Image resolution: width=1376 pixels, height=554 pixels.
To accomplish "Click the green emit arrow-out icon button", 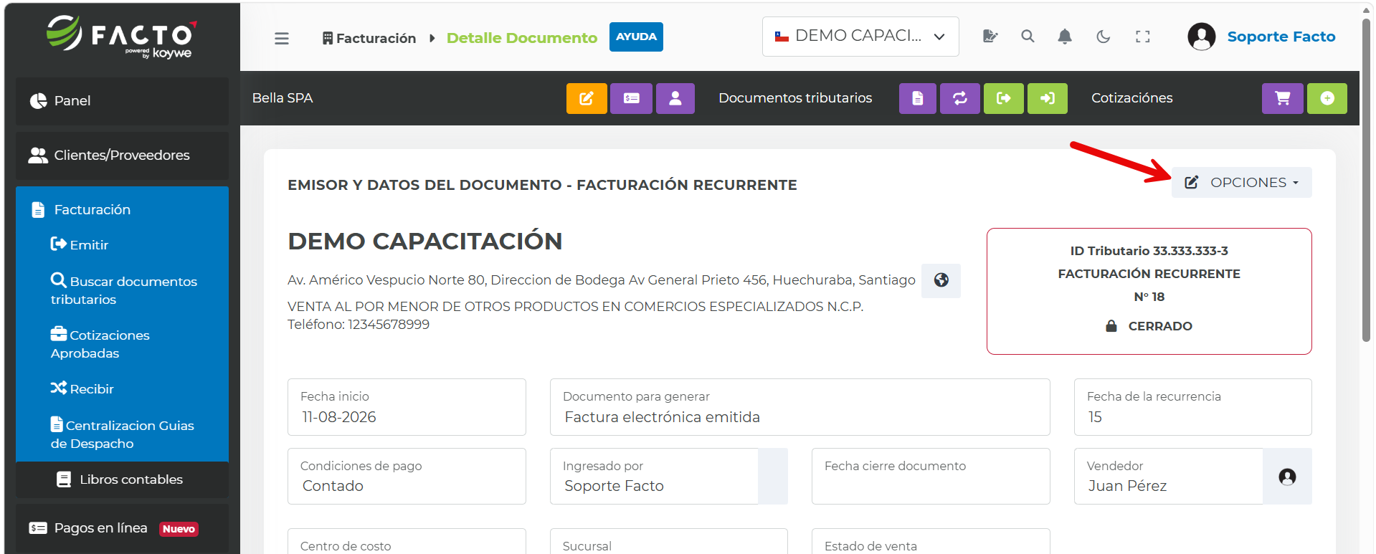I will point(1003,98).
